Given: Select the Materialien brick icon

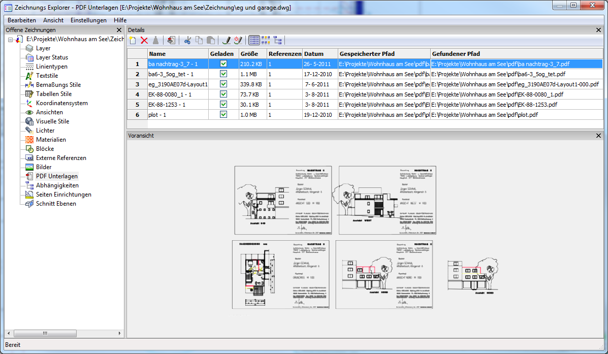Looking at the screenshot, I should click(x=29, y=140).
